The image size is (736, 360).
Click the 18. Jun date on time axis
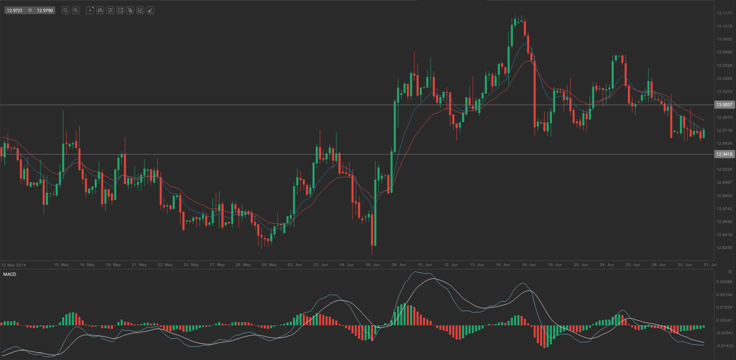coord(529,265)
